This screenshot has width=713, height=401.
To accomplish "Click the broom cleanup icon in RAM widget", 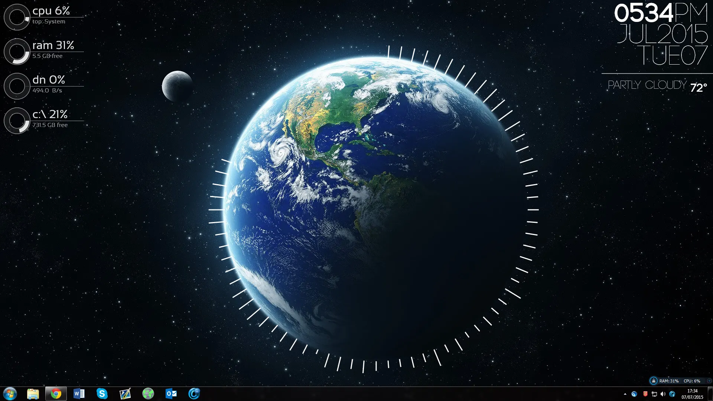I will tap(654, 381).
